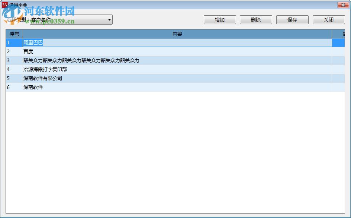This screenshot has height=218, width=351.
Task: Click the 内容 column header
Action: point(177,34)
